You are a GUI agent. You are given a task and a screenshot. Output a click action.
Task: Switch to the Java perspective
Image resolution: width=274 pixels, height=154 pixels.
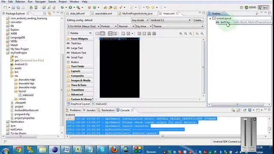tap(263, 8)
